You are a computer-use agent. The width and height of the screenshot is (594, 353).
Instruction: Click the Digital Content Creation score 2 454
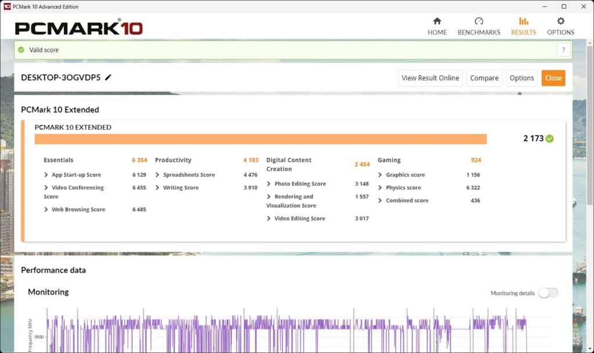[362, 164]
